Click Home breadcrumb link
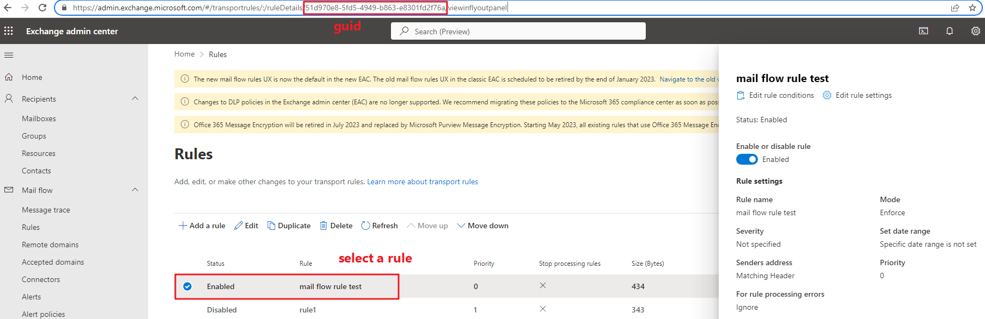985x319 pixels. [185, 54]
